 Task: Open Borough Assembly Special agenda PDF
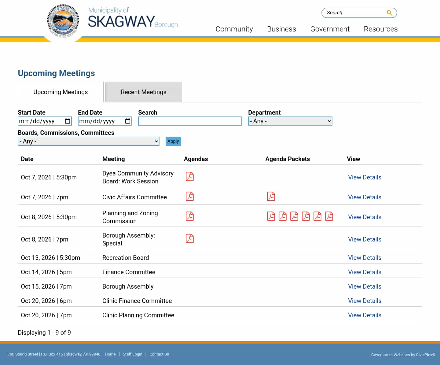tap(190, 238)
